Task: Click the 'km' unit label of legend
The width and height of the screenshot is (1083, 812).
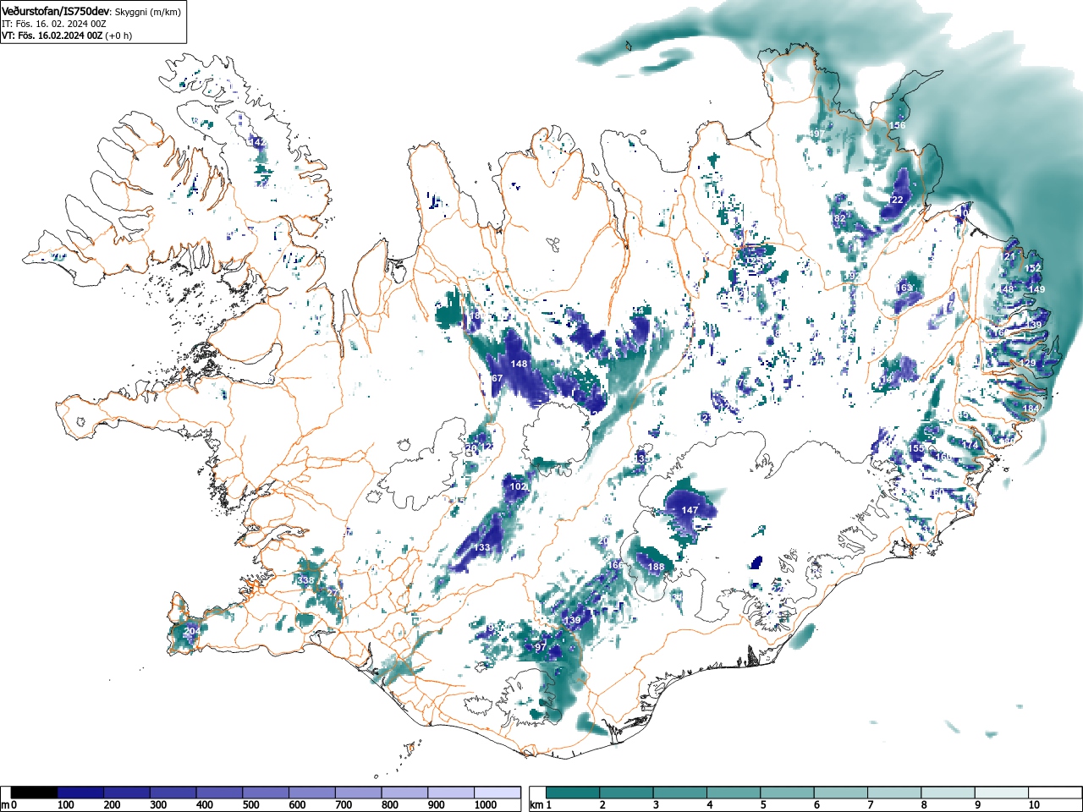Action: [x=536, y=805]
